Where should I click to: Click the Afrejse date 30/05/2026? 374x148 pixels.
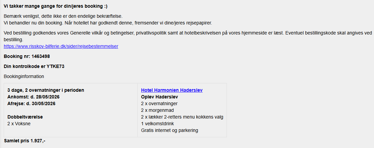pyautogui.click(x=31, y=103)
